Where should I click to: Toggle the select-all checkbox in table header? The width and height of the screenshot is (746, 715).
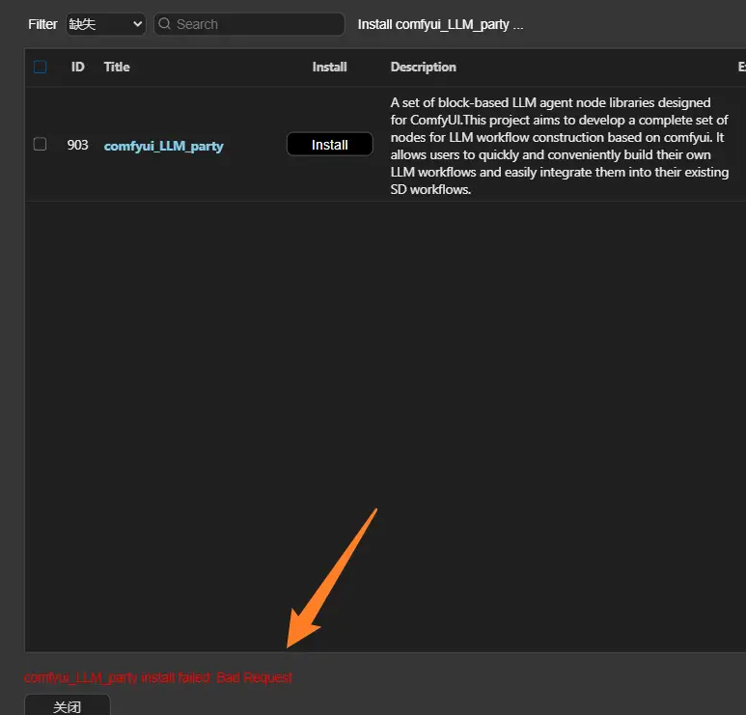(40, 67)
